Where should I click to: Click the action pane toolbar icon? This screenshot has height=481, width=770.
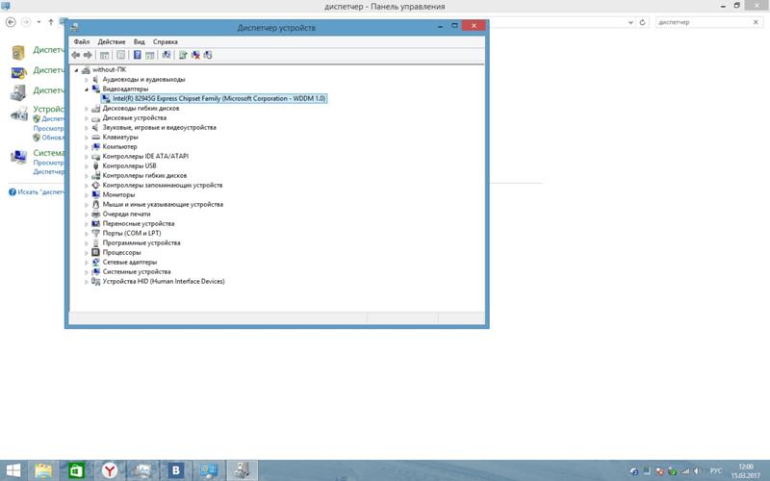pos(150,55)
